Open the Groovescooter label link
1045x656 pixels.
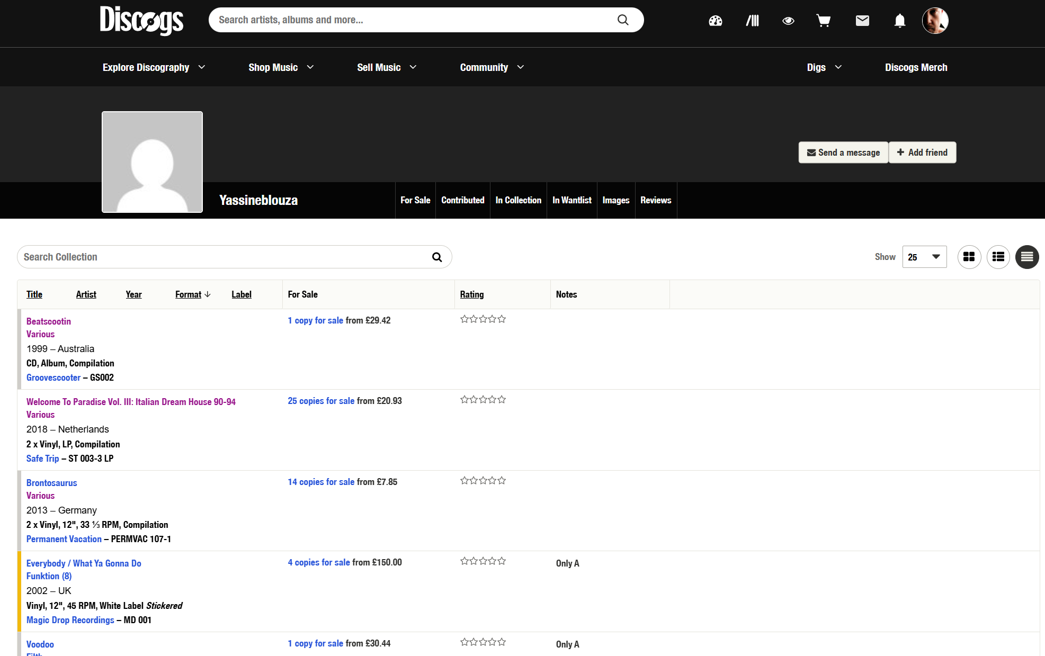53,378
